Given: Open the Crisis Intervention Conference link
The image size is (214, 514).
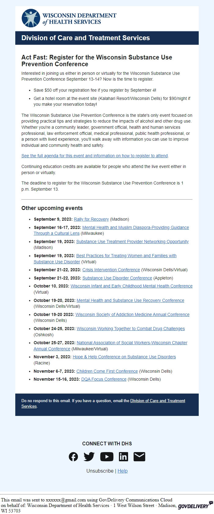Looking at the screenshot, I should (x=111, y=270).
